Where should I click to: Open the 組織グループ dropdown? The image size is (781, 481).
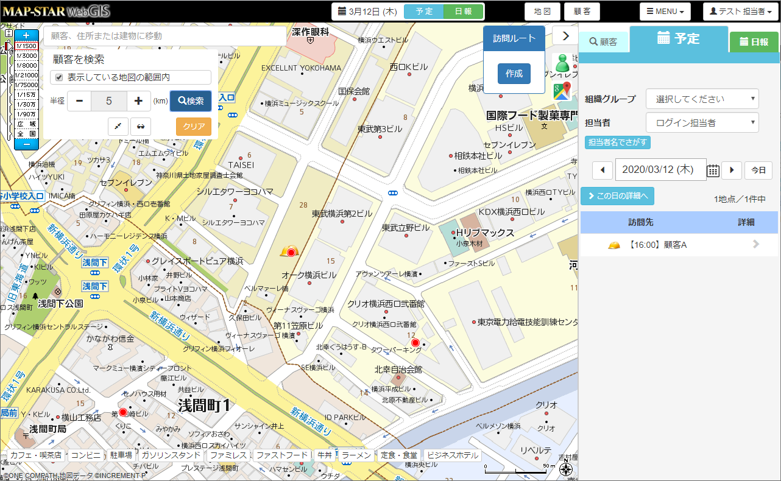(702, 99)
